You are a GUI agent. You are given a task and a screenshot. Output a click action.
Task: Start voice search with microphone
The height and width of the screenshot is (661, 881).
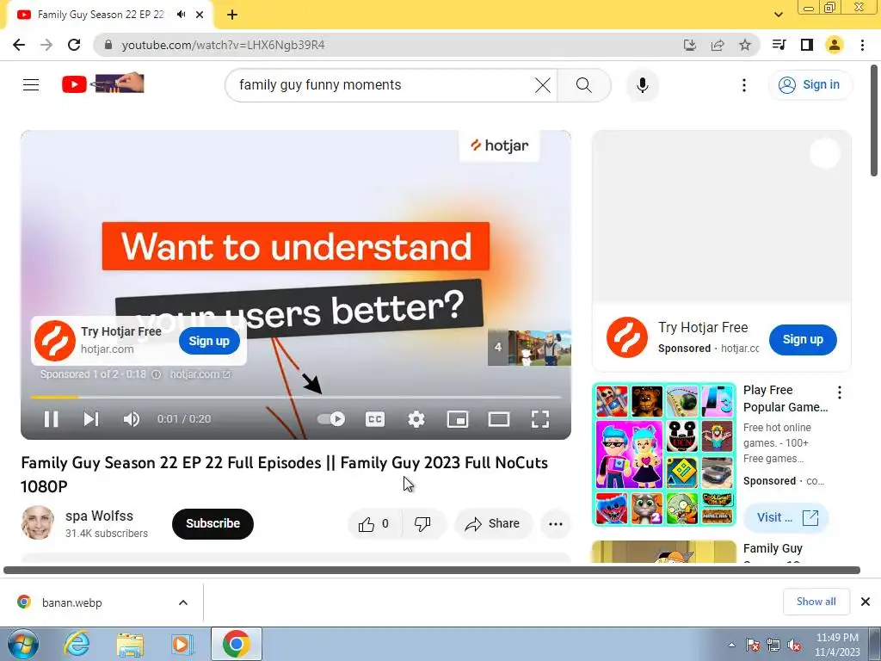[x=643, y=85]
